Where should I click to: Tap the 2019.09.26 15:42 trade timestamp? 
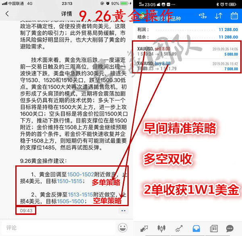coord(225,64)
